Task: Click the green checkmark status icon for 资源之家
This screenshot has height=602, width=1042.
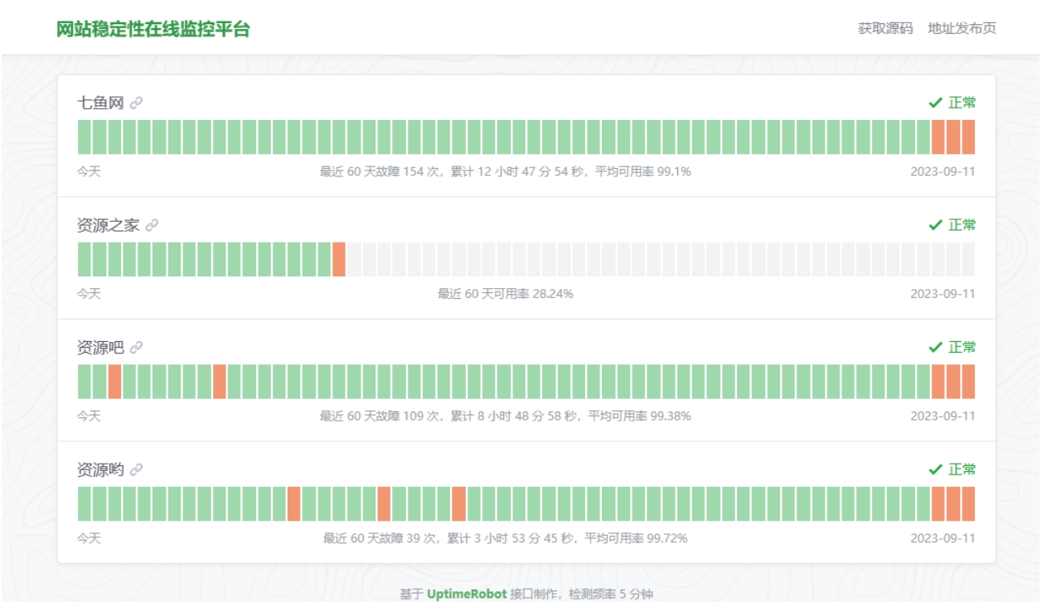Action: [x=936, y=225]
